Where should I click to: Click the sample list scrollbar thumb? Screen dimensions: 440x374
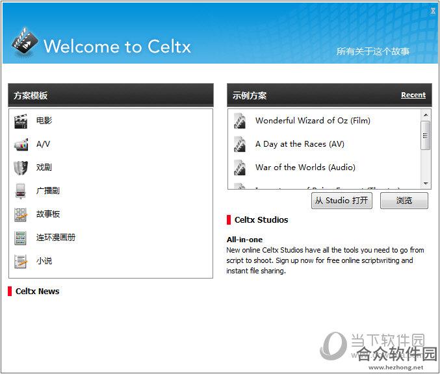[x=426, y=136]
